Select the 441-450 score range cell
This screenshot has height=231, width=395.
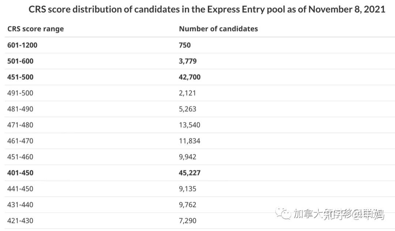coord(20,189)
